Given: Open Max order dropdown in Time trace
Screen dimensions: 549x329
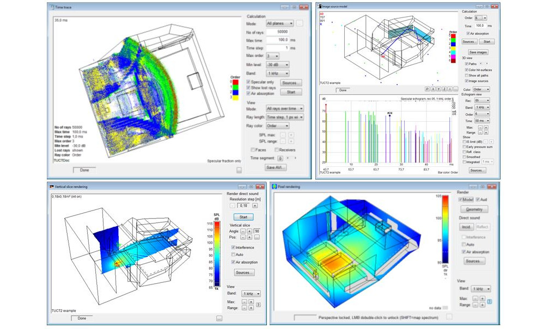Looking at the screenshot, I should coord(272,57).
